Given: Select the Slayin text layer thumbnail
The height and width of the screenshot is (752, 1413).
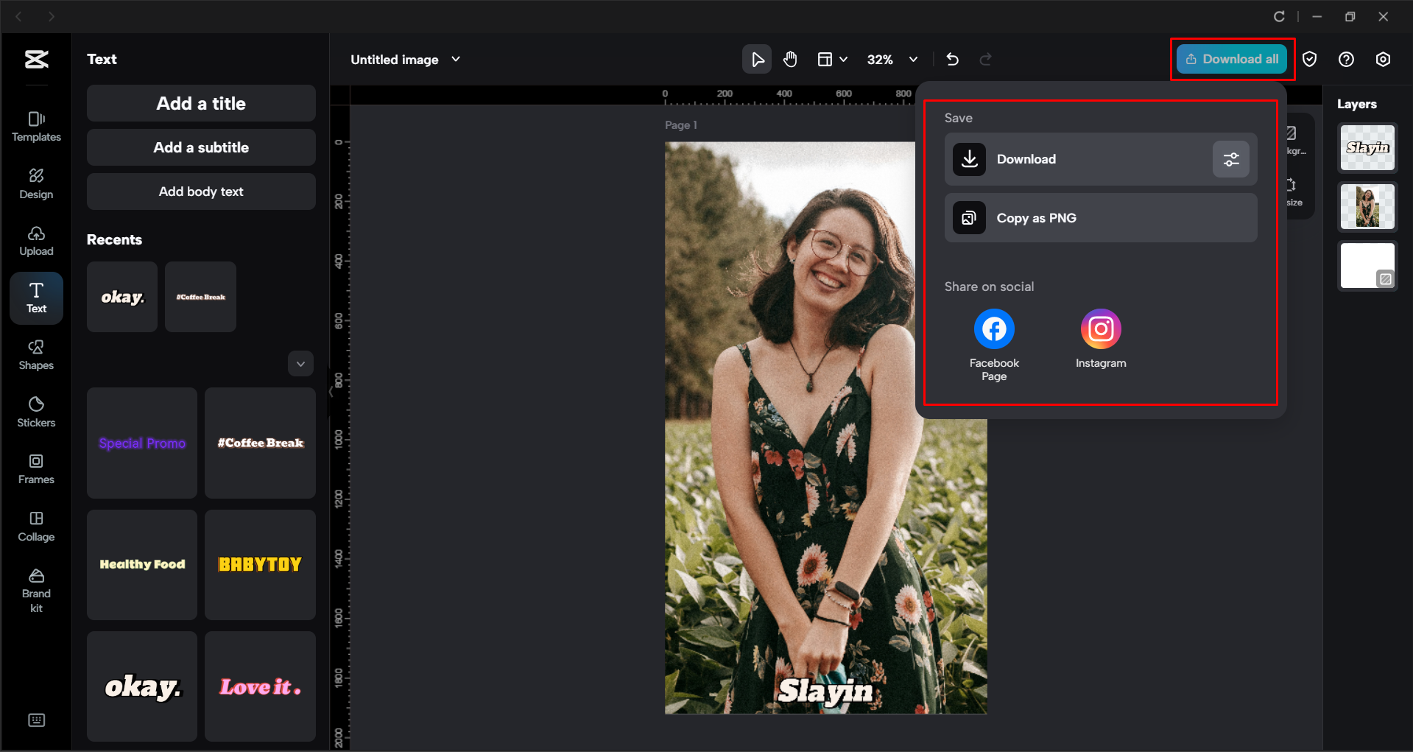Looking at the screenshot, I should coord(1367,147).
